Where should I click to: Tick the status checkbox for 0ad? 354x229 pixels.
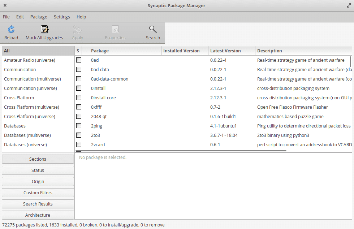79,60
